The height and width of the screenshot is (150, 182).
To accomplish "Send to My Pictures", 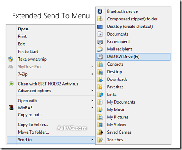I will click(x=118, y=117).
